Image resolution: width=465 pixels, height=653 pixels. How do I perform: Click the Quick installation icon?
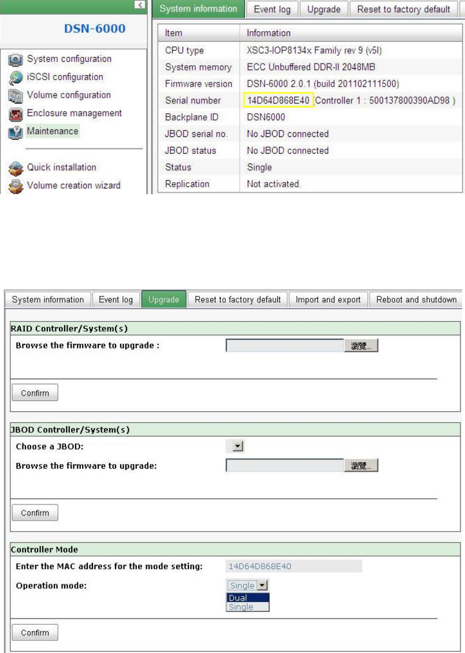16,168
